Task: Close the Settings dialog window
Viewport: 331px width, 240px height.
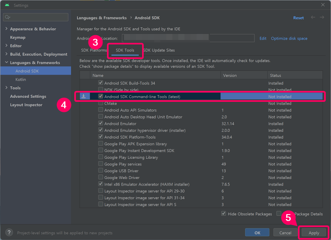Action: pos(323,5)
